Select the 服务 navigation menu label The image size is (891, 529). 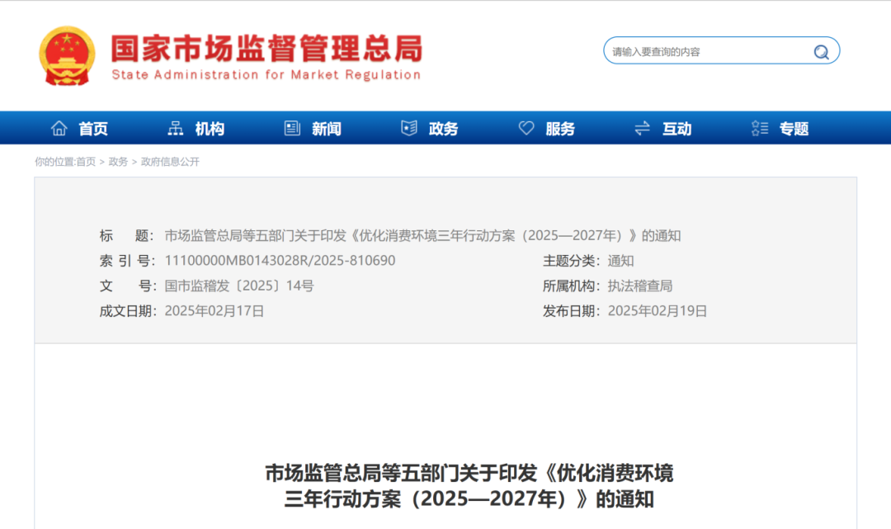[x=560, y=129]
